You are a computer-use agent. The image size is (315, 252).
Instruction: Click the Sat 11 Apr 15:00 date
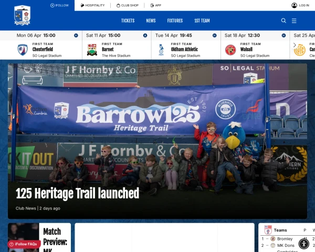click(x=103, y=35)
